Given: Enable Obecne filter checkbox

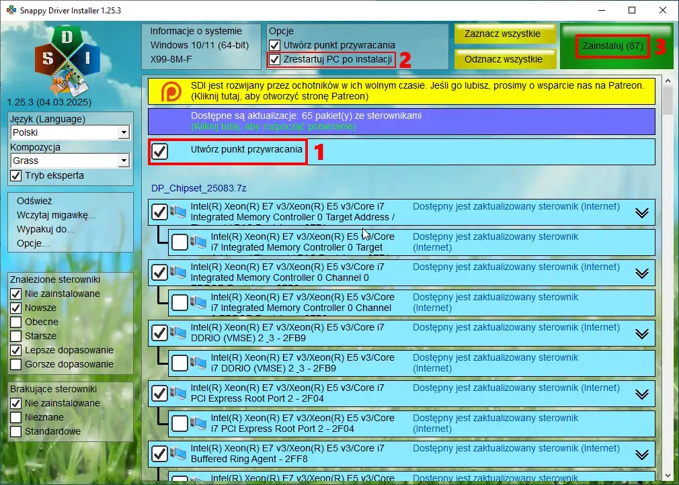Looking at the screenshot, I should coord(15,322).
